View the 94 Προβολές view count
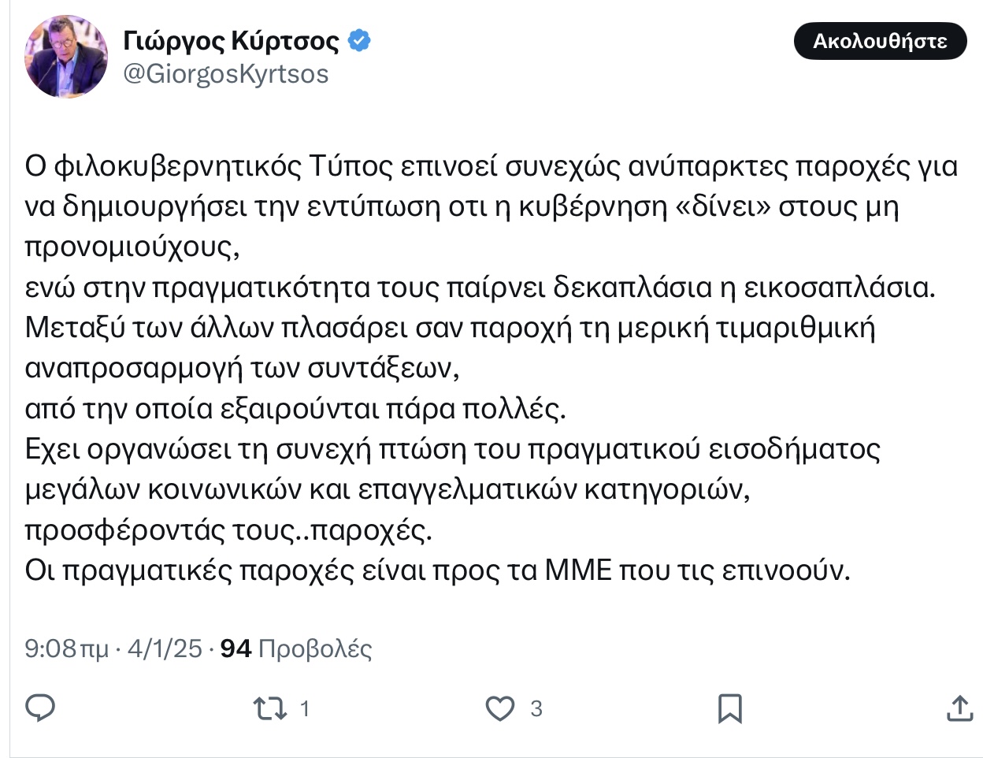This screenshot has width=983, height=758. click(295, 648)
